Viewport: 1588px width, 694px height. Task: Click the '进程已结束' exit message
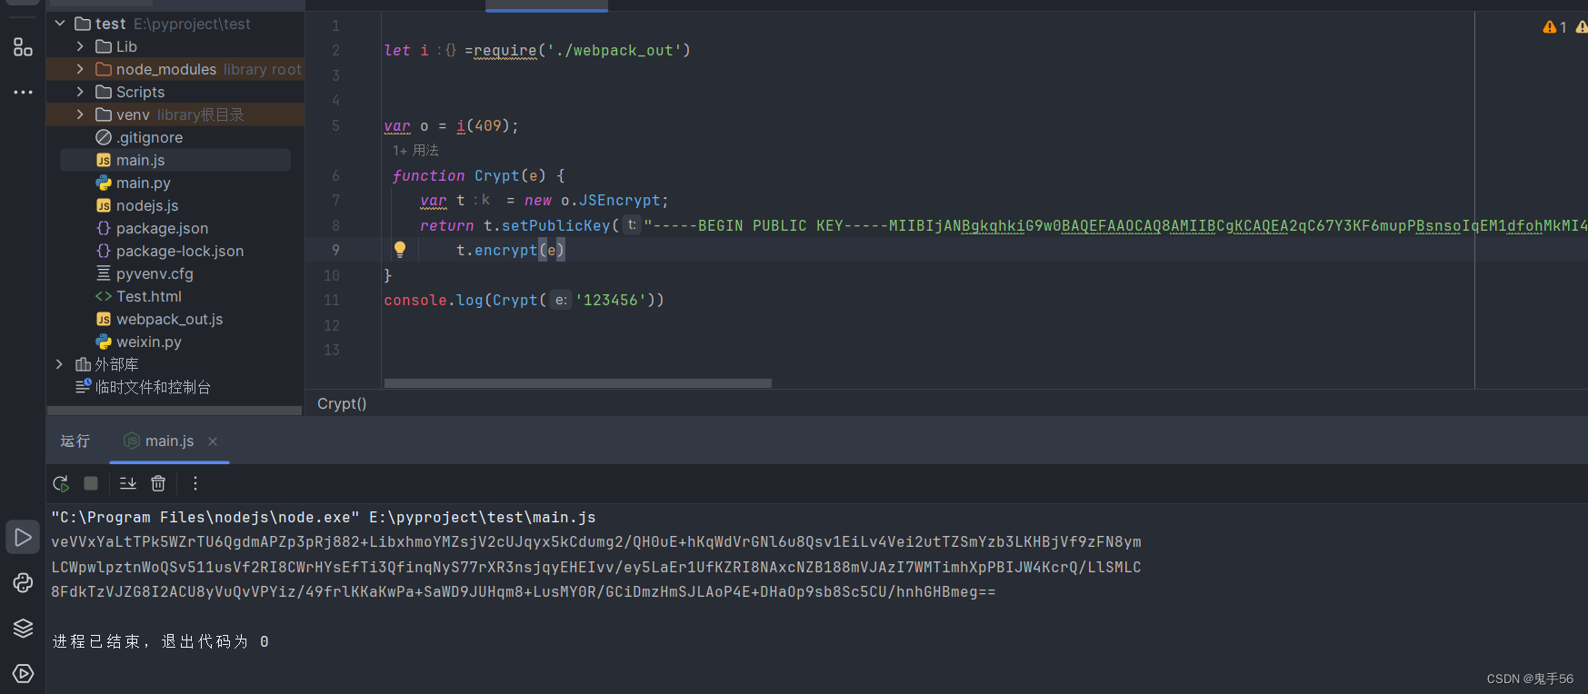pos(161,641)
